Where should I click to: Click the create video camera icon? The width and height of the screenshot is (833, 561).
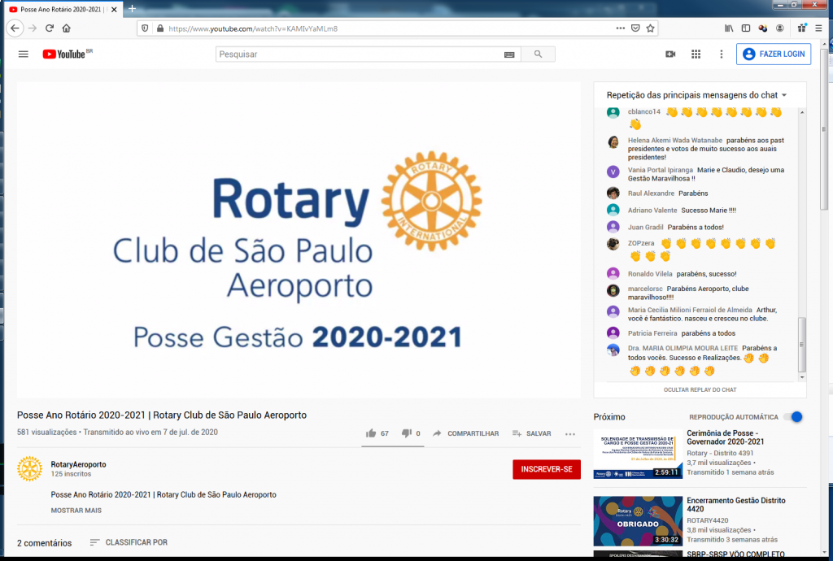[x=670, y=54]
